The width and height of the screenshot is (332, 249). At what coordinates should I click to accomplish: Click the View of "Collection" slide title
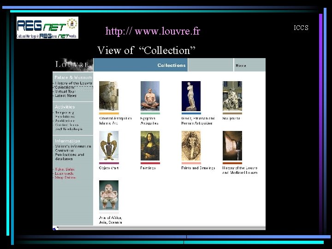coord(146,50)
